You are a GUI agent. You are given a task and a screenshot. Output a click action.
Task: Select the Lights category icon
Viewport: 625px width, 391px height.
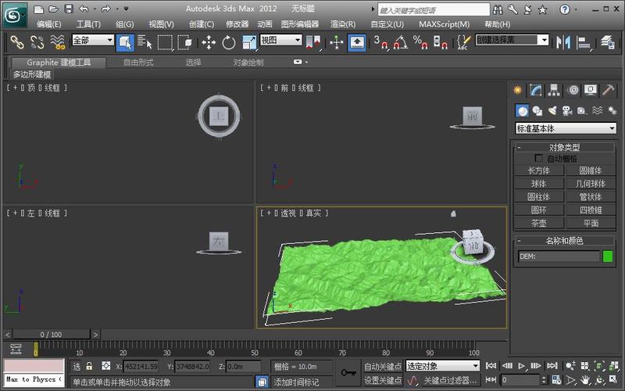point(552,110)
